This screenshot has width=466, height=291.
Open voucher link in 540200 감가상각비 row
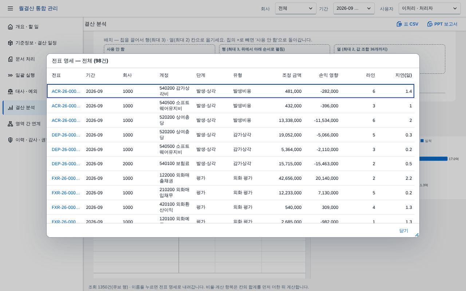tap(66, 91)
